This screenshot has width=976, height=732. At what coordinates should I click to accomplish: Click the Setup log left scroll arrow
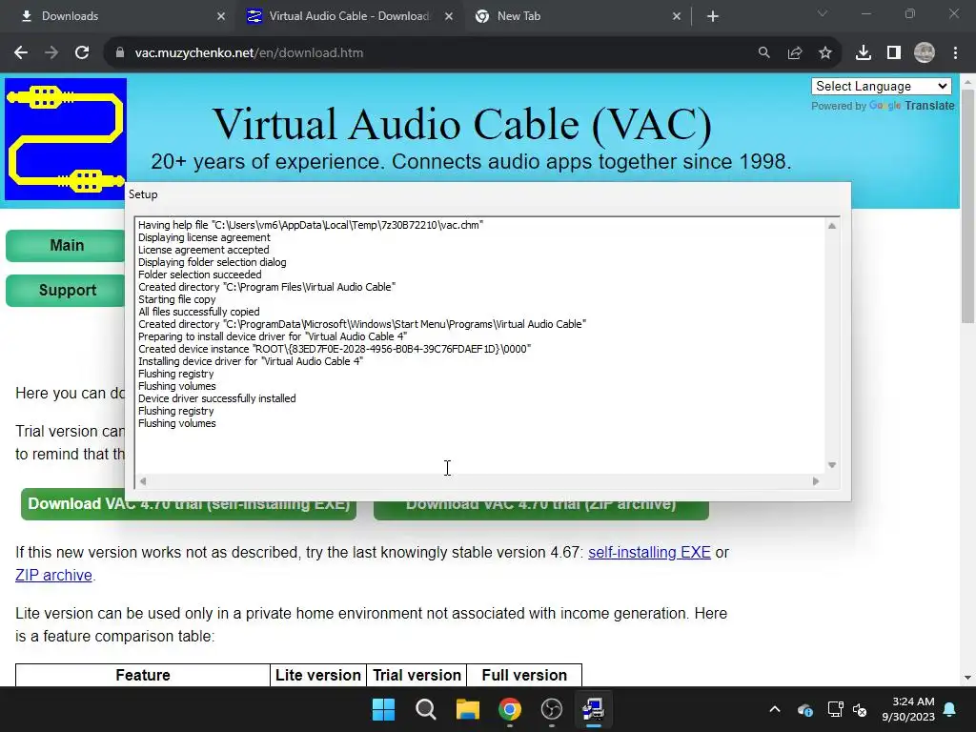pos(143,481)
